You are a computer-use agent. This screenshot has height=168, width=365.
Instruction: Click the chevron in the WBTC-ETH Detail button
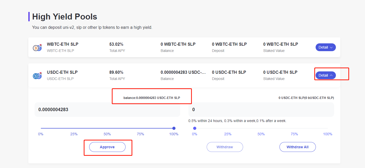point(331,48)
